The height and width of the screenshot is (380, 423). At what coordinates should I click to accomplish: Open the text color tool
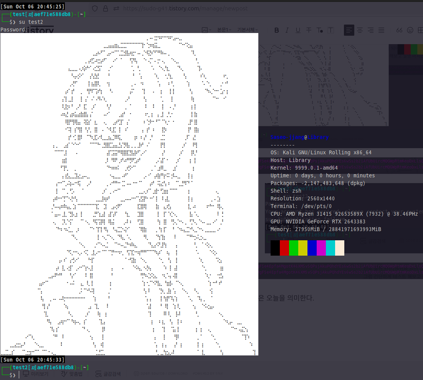(320, 30)
